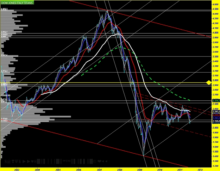Viewport: 220px width, 171px height.
Task: Click the 3.500 price axis label
Action: [215, 56]
